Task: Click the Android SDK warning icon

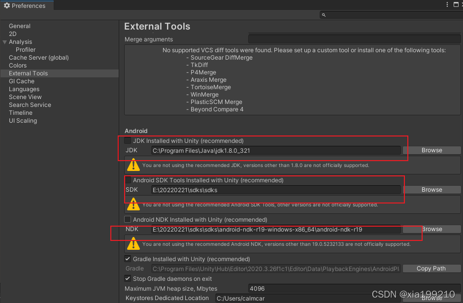Action: point(133,204)
